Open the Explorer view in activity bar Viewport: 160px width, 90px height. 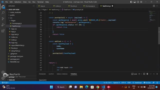tap(3, 7)
